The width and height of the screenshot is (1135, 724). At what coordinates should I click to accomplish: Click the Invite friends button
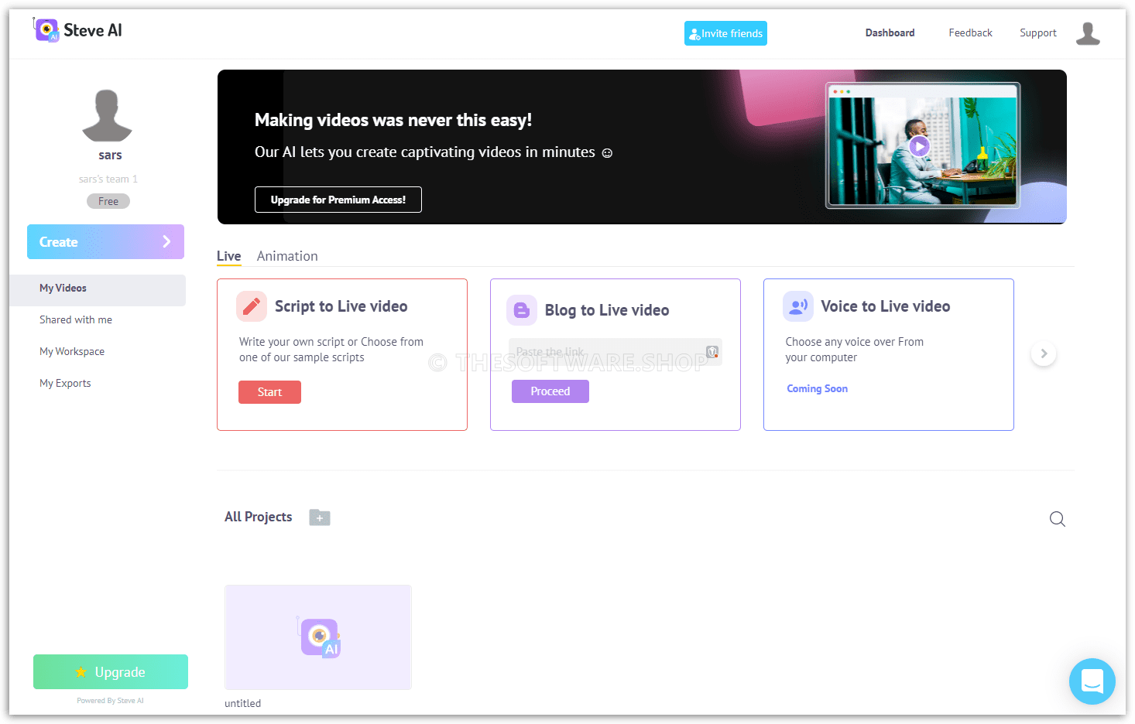725,33
